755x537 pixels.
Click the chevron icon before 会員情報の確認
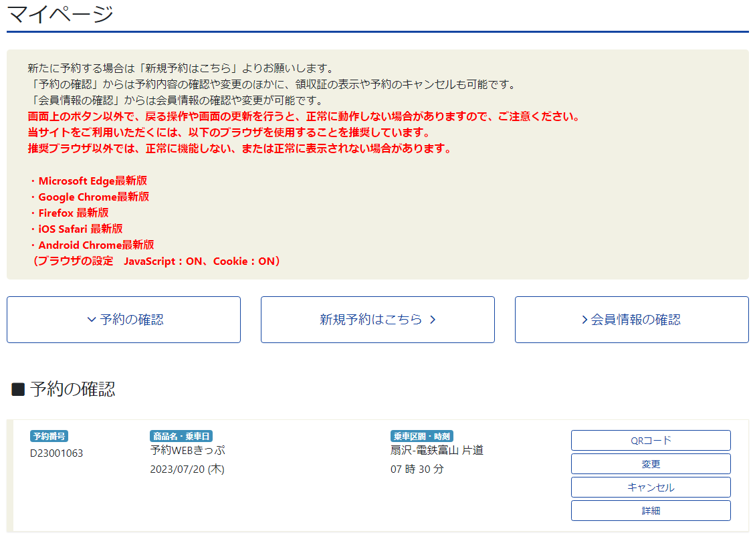pos(584,320)
